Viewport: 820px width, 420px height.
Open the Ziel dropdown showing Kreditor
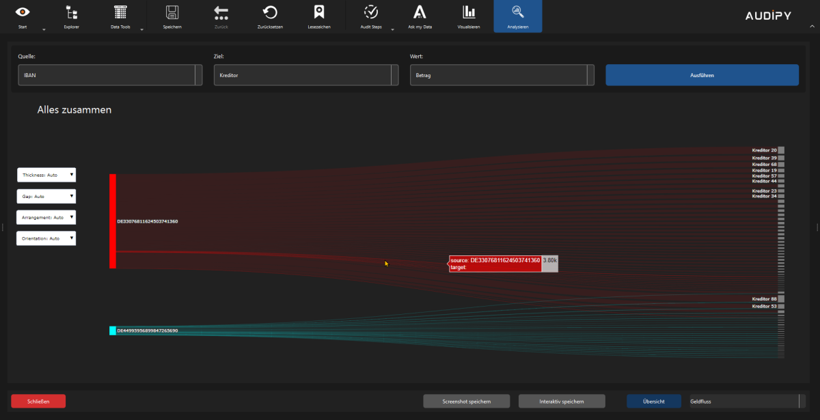[x=306, y=75]
